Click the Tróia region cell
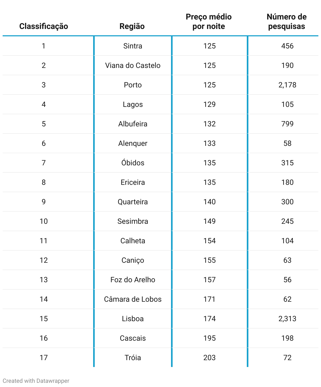This screenshot has width=321, height=387. 133,358
